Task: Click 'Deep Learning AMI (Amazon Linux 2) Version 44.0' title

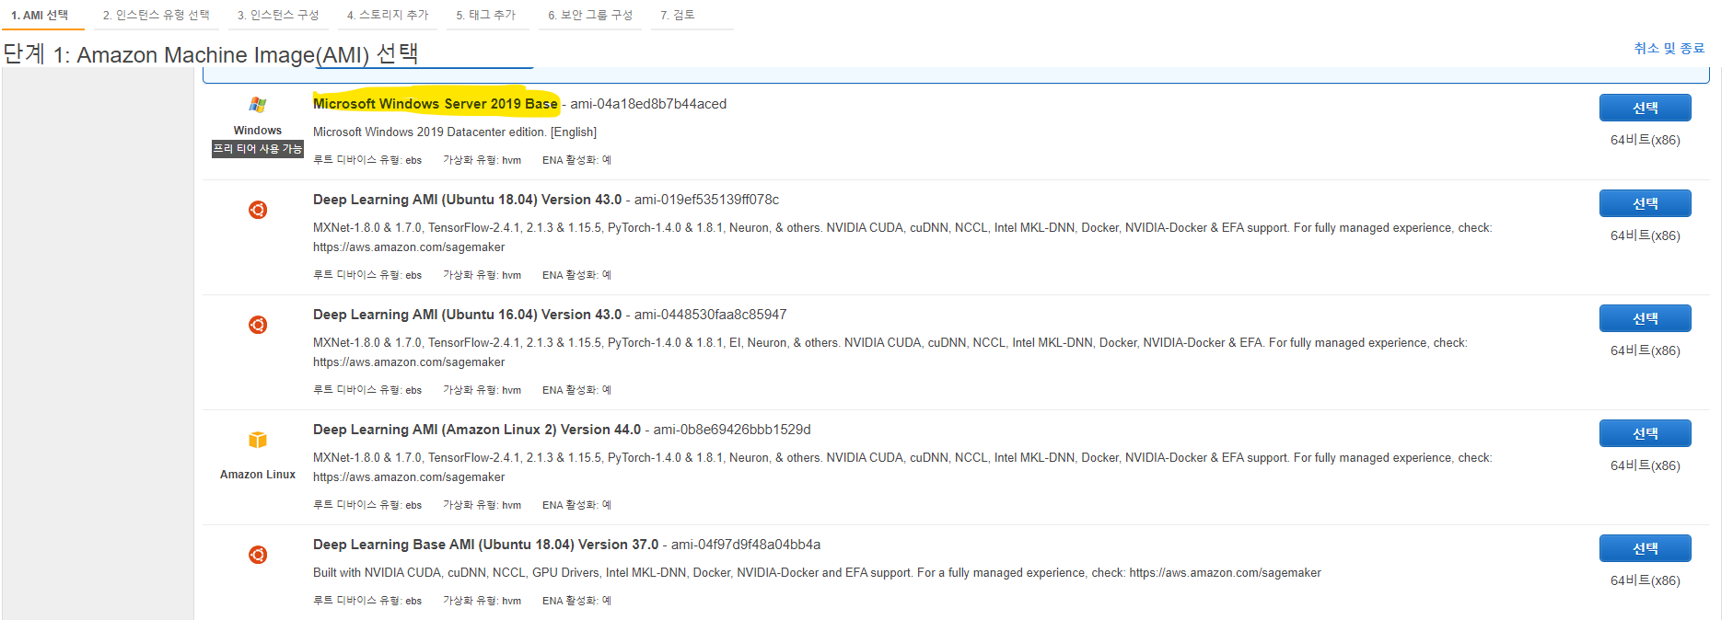Action: 477,430
